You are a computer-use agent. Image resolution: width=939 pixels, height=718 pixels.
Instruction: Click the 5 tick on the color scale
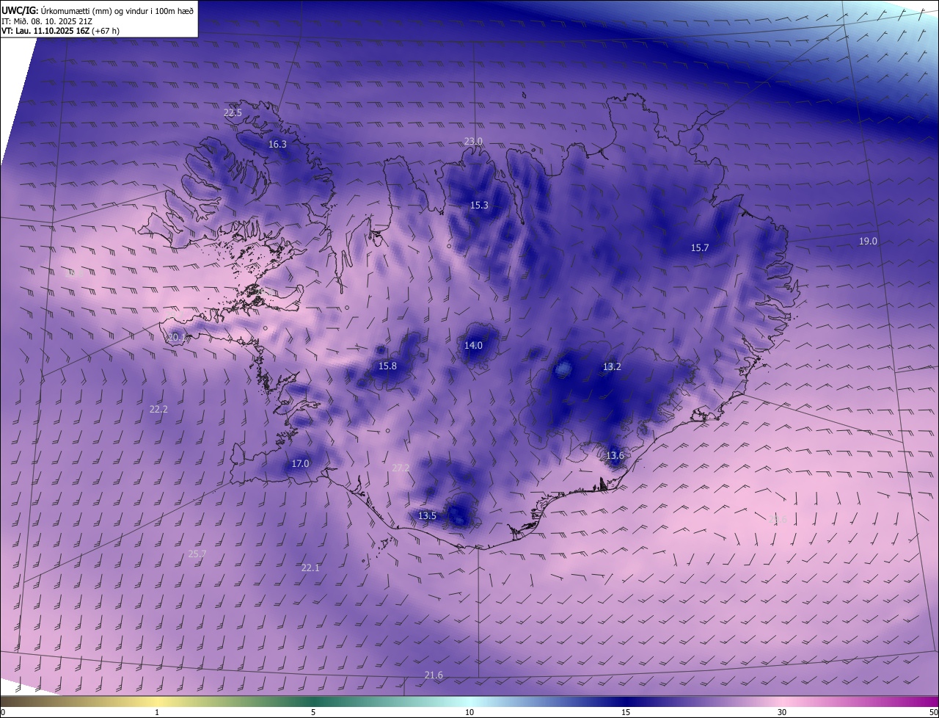pos(313,712)
